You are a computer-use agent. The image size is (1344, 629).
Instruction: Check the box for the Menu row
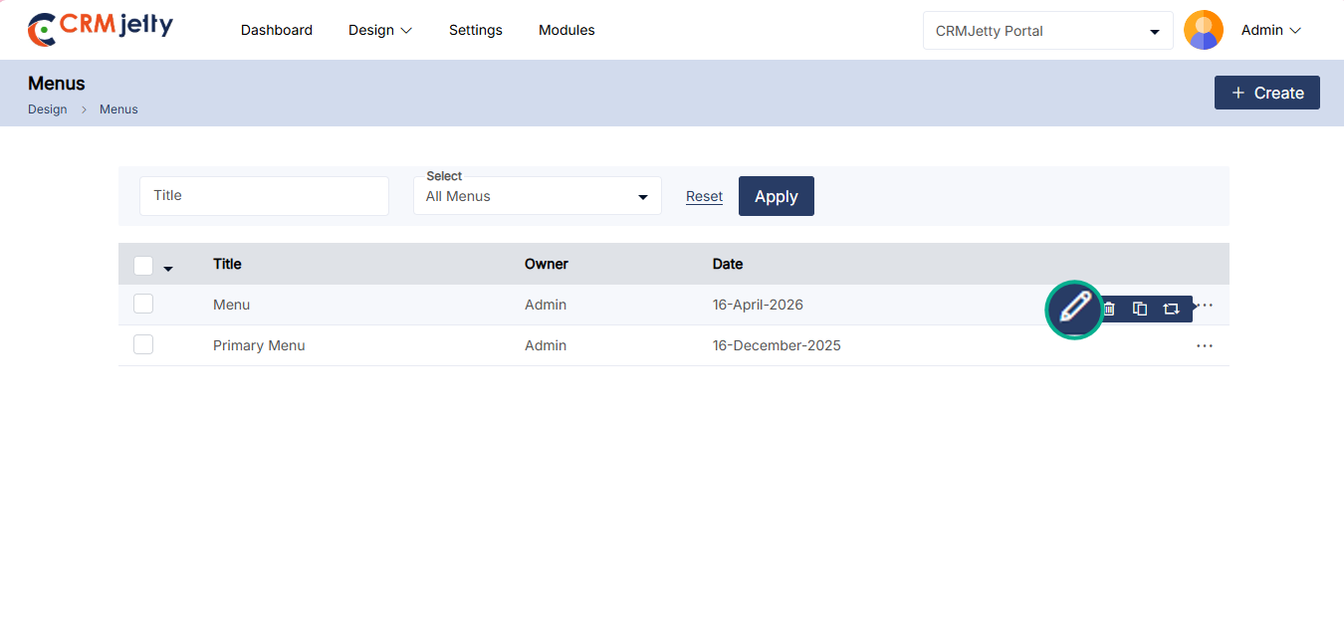(143, 304)
